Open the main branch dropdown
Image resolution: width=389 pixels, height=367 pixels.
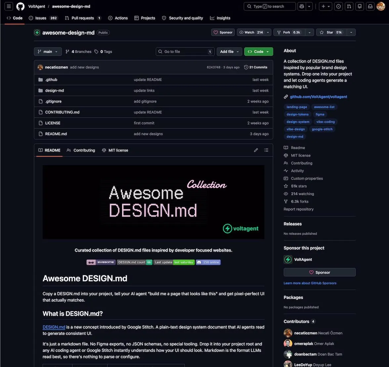point(47,51)
